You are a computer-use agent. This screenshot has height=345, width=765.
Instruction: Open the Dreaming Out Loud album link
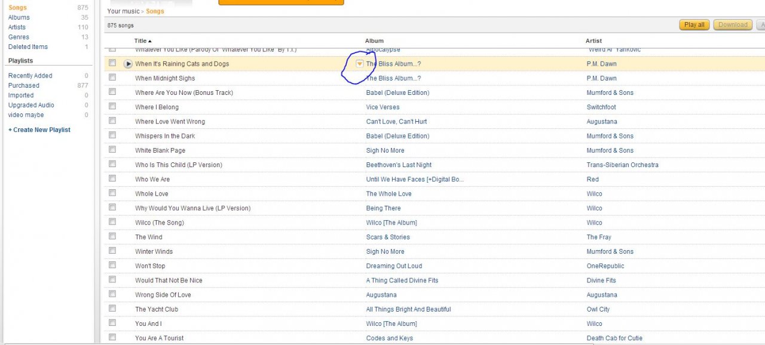tap(394, 266)
